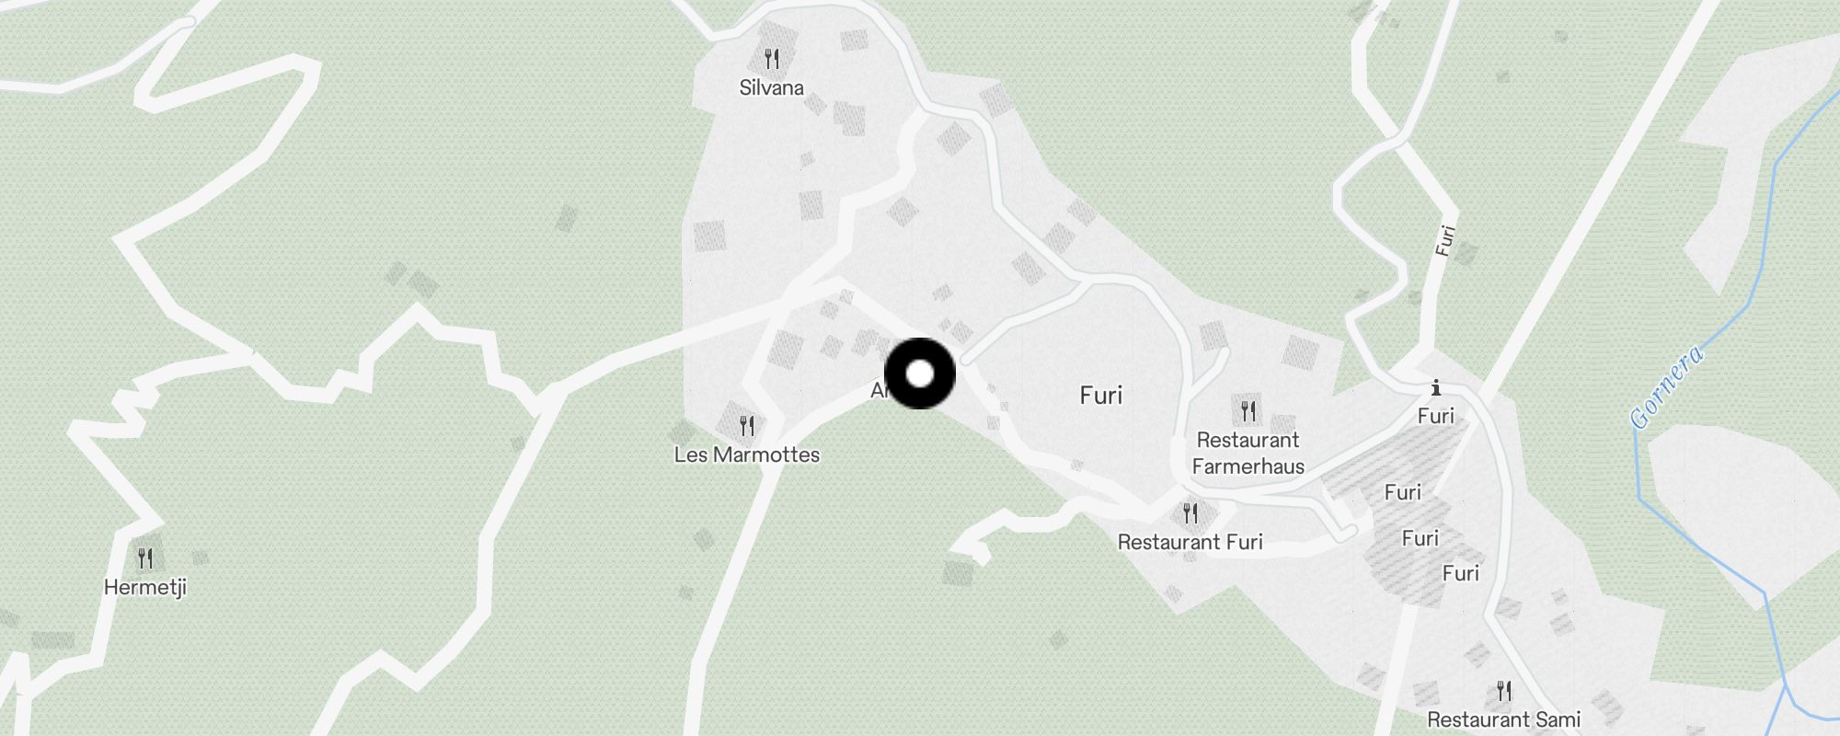Image resolution: width=1840 pixels, height=736 pixels.
Task: Click the Restaurant Sami fork-knife icon
Action: tap(1503, 690)
